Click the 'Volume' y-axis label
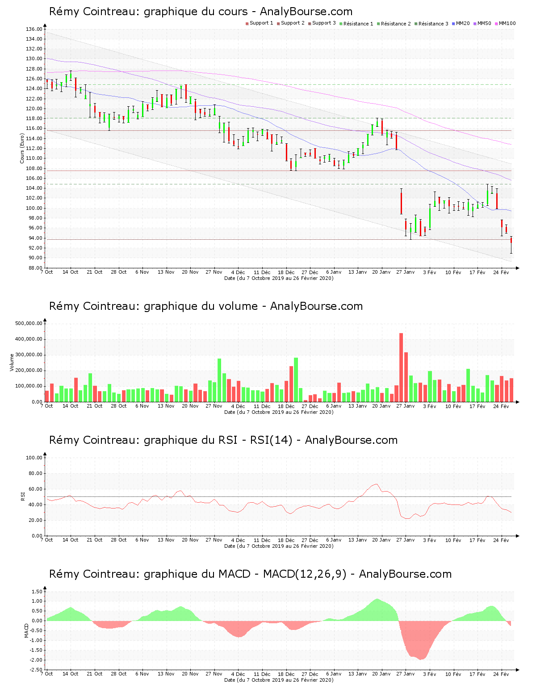 pos(12,362)
